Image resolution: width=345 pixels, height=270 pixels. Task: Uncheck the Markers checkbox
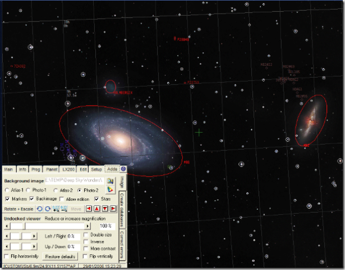point(7,199)
